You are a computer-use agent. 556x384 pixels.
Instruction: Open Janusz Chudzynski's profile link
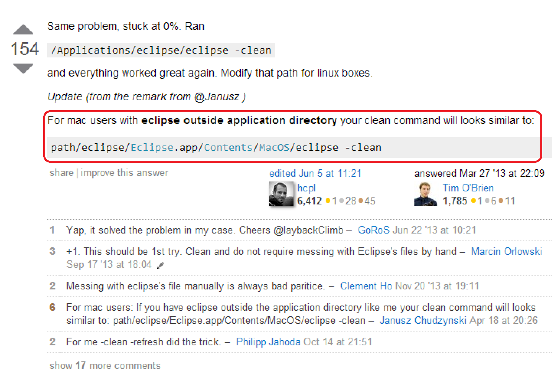tap(422, 320)
